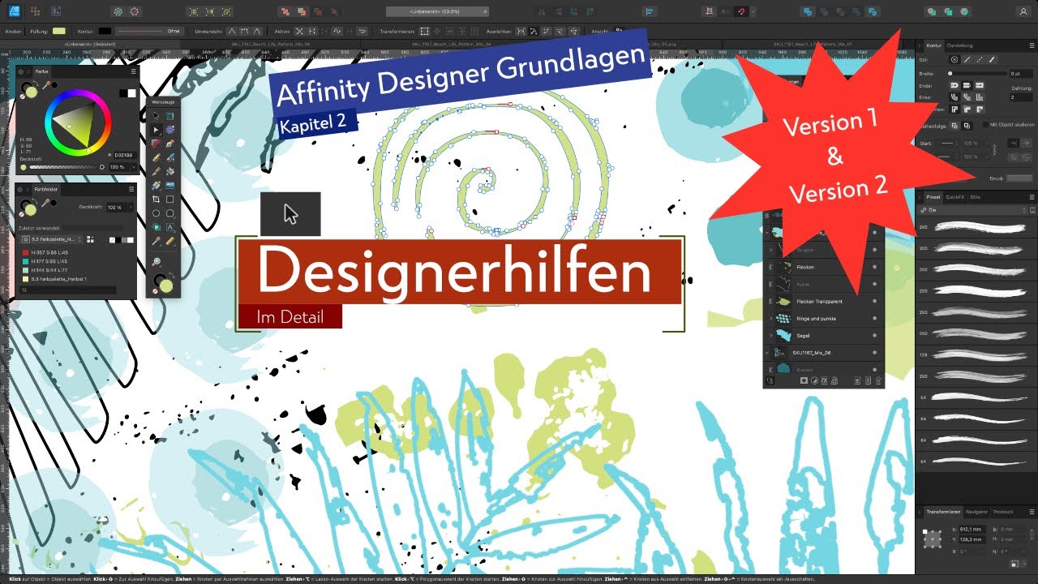The width and height of the screenshot is (1038, 584).
Task: Select the Node tool
Action: pos(156,130)
